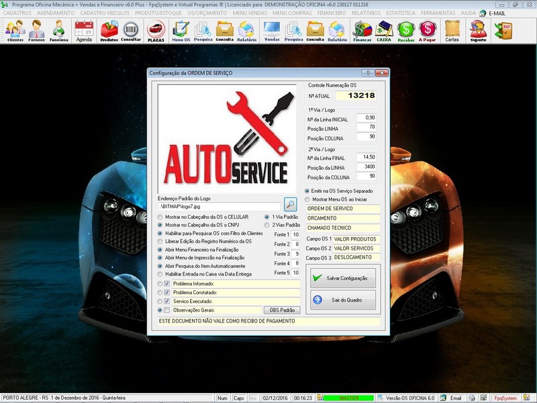537x403 pixels.
Task: Open the CAIXA cash register icon
Action: (384, 31)
